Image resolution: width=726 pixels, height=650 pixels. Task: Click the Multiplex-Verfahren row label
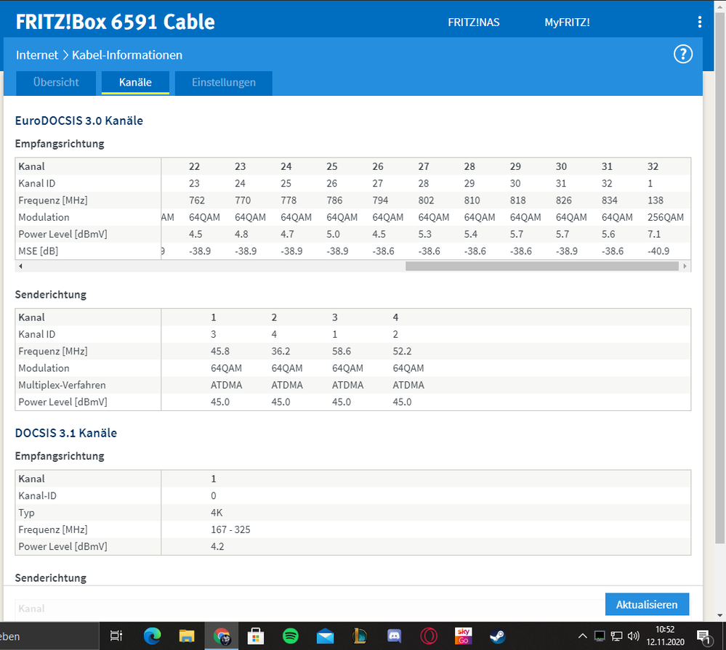(x=62, y=385)
